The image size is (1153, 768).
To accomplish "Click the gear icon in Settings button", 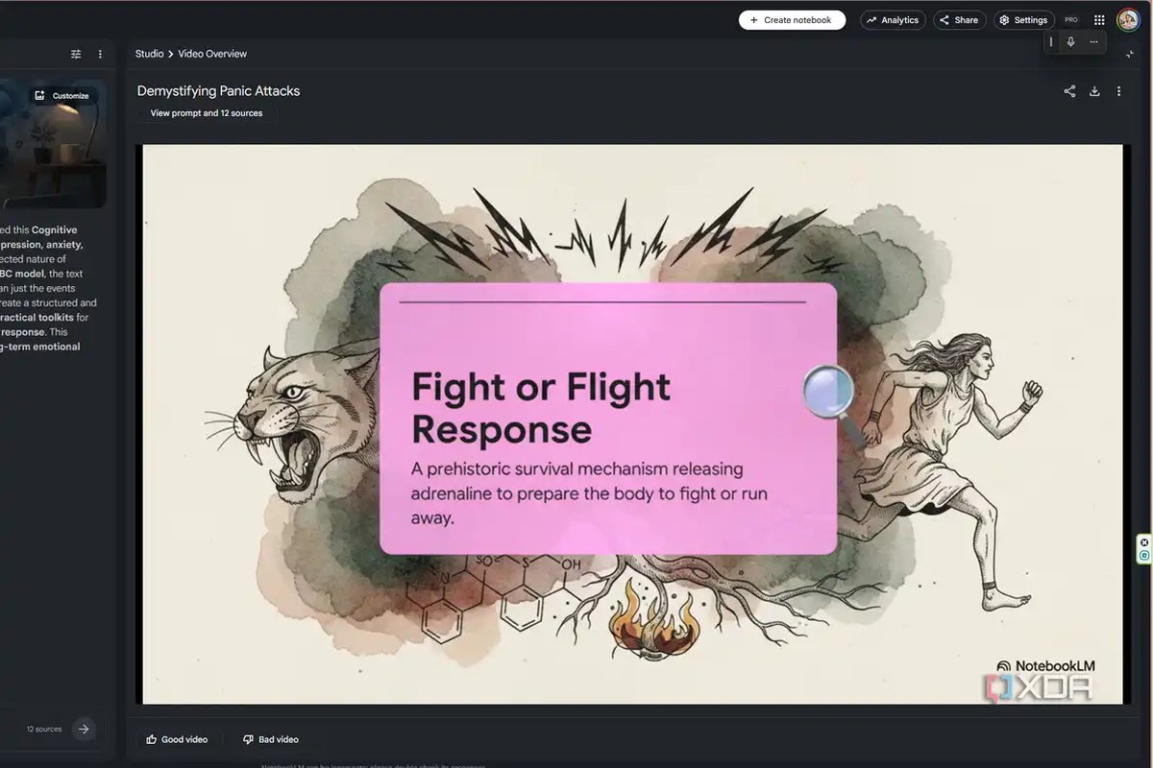I will click(x=1005, y=20).
